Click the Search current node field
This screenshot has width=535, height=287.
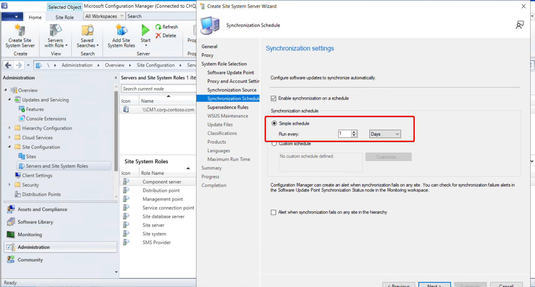tap(159, 89)
